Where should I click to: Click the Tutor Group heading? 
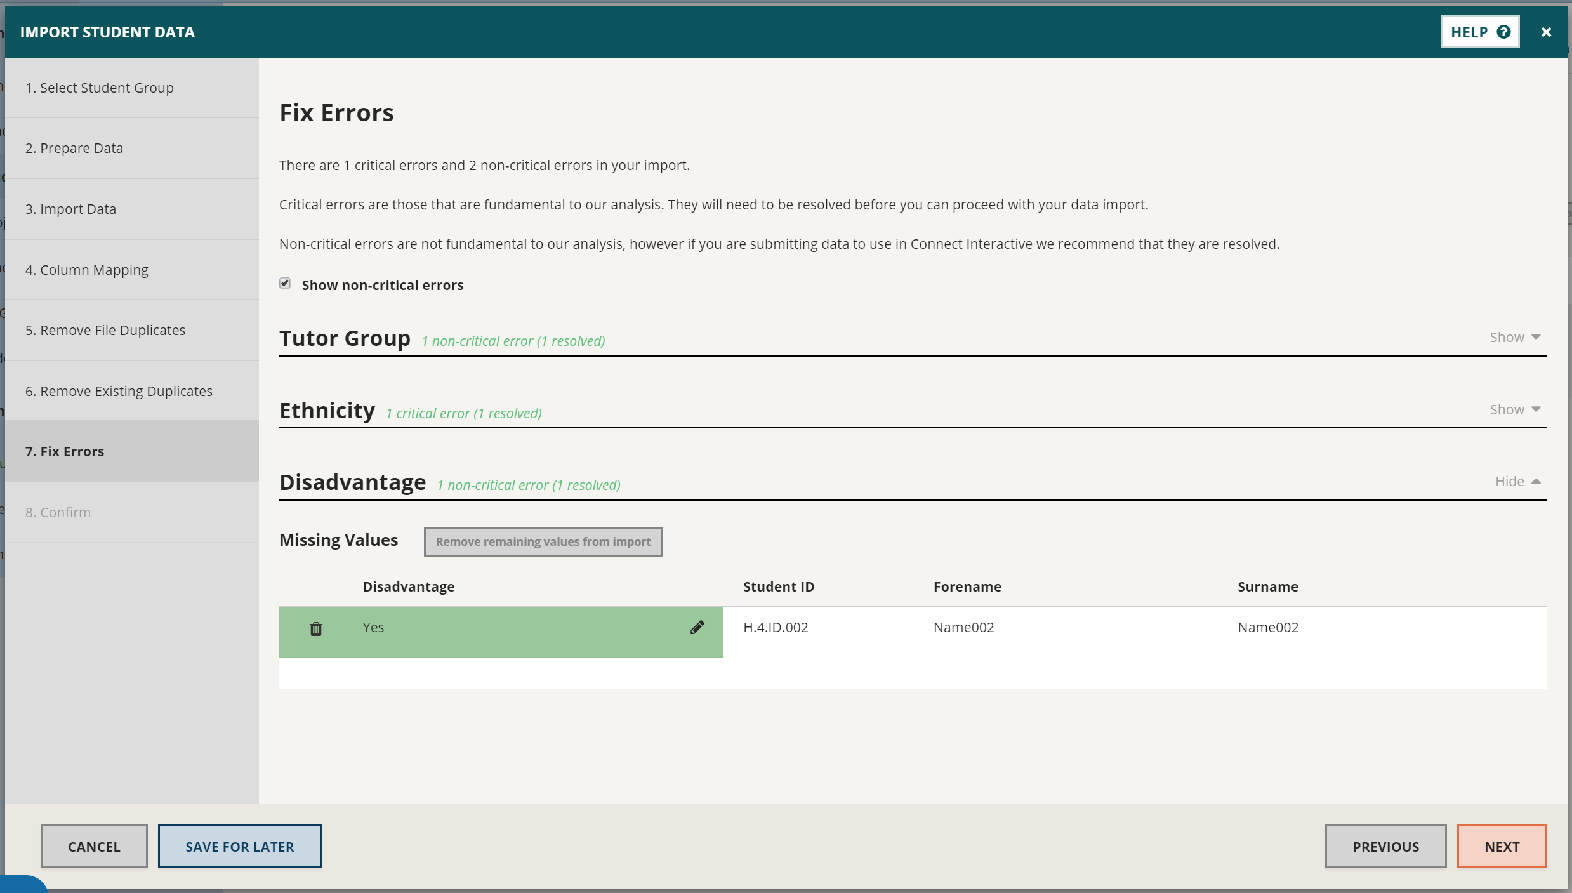tap(345, 338)
